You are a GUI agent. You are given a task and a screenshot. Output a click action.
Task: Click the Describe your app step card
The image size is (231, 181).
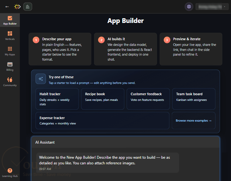coord(60,49)
